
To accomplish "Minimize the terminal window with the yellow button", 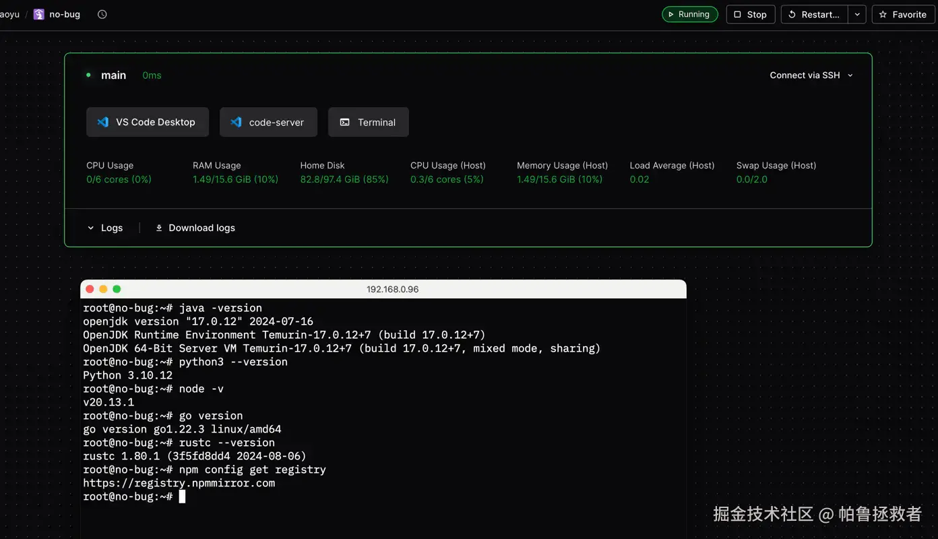I will coord(103,289).
